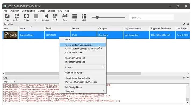Viewport: 192px width, 110px height.
Task: Switch to List view
Action: (74, 17)
